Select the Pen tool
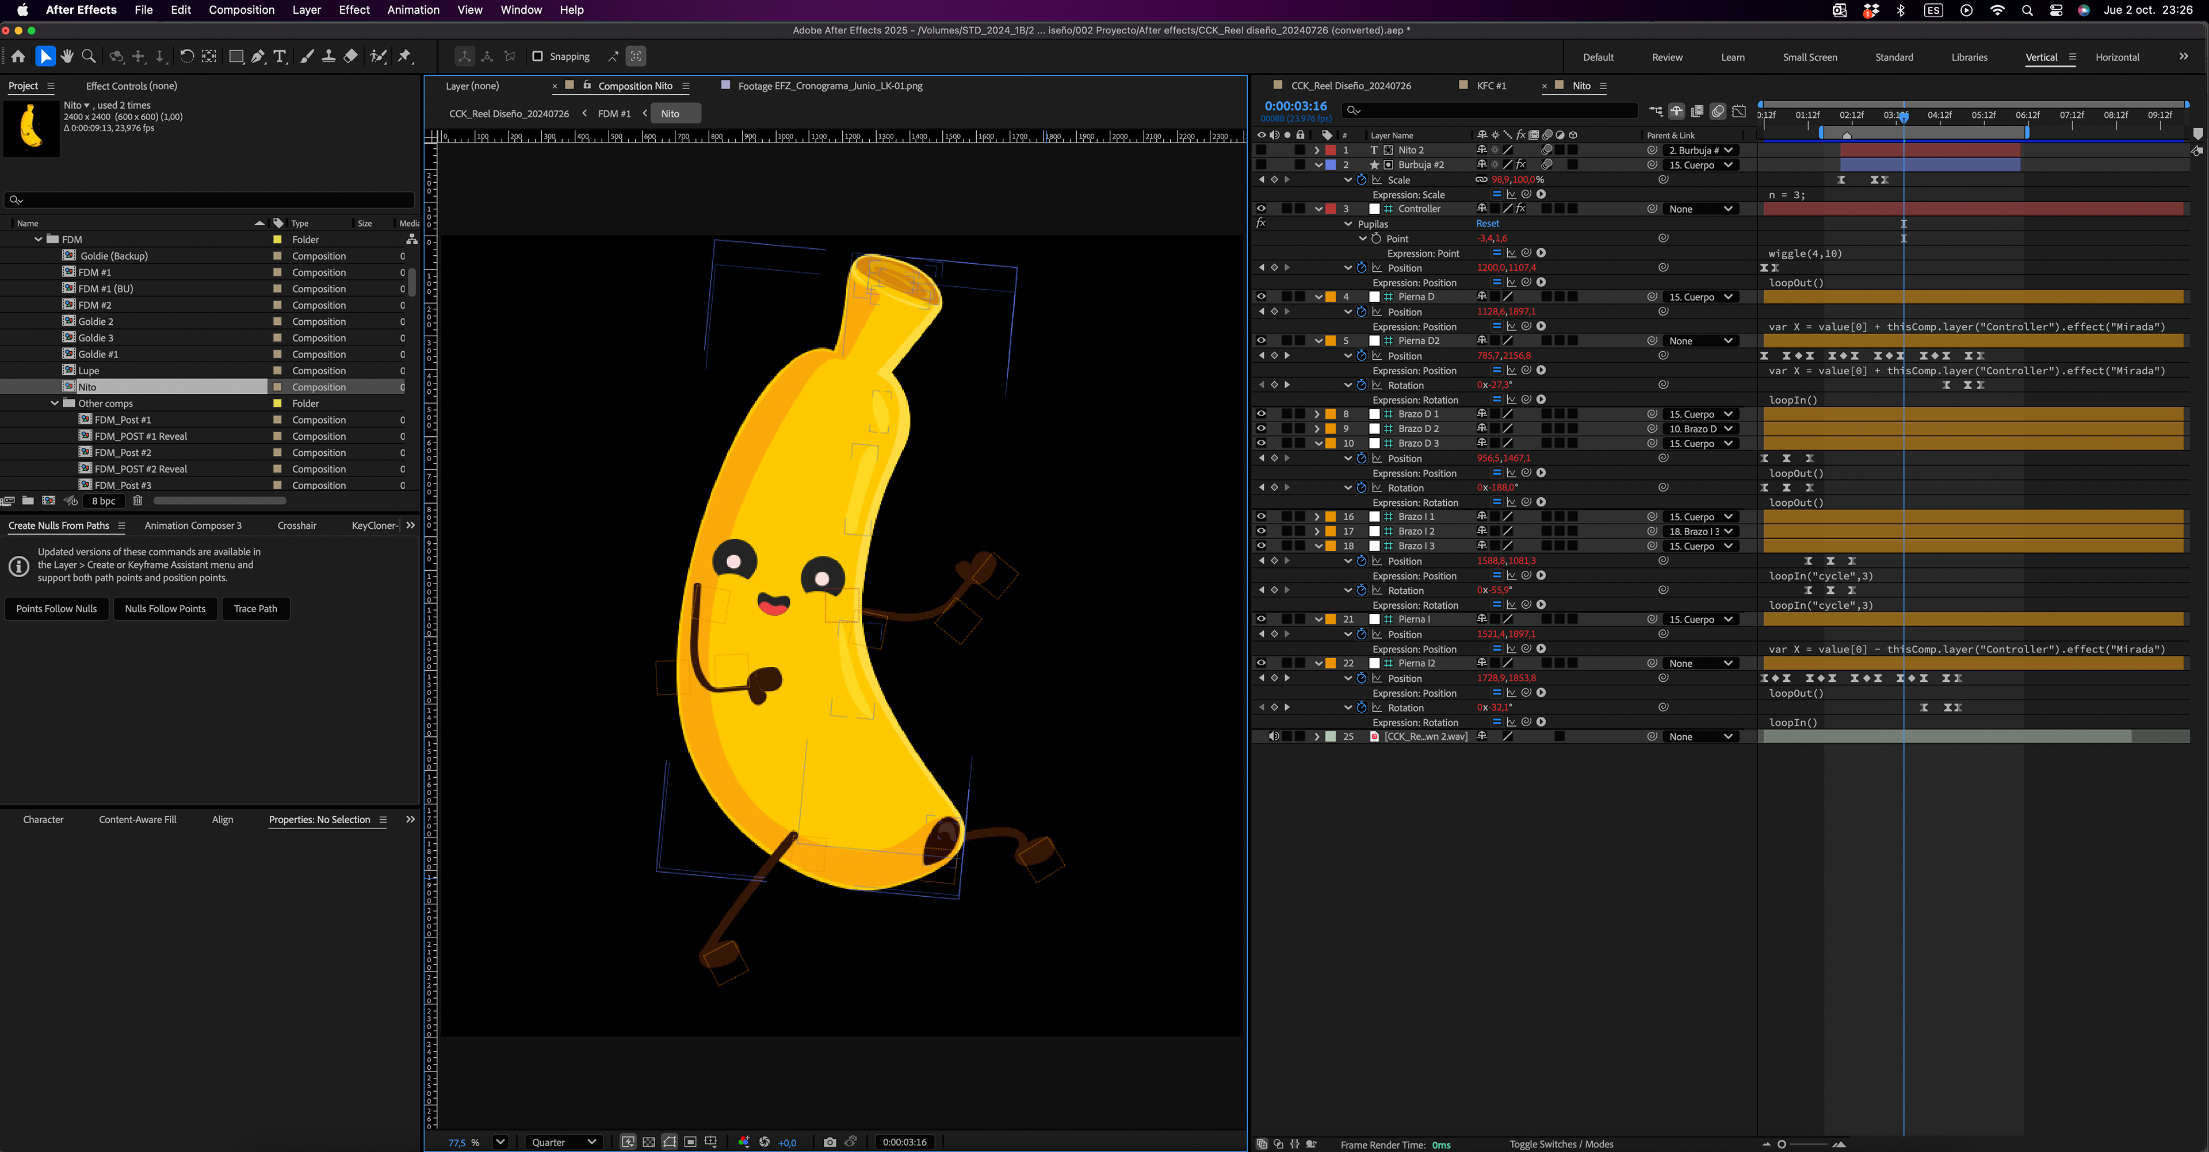Screen dimensions: 2209x1152 tap(257, 56)
